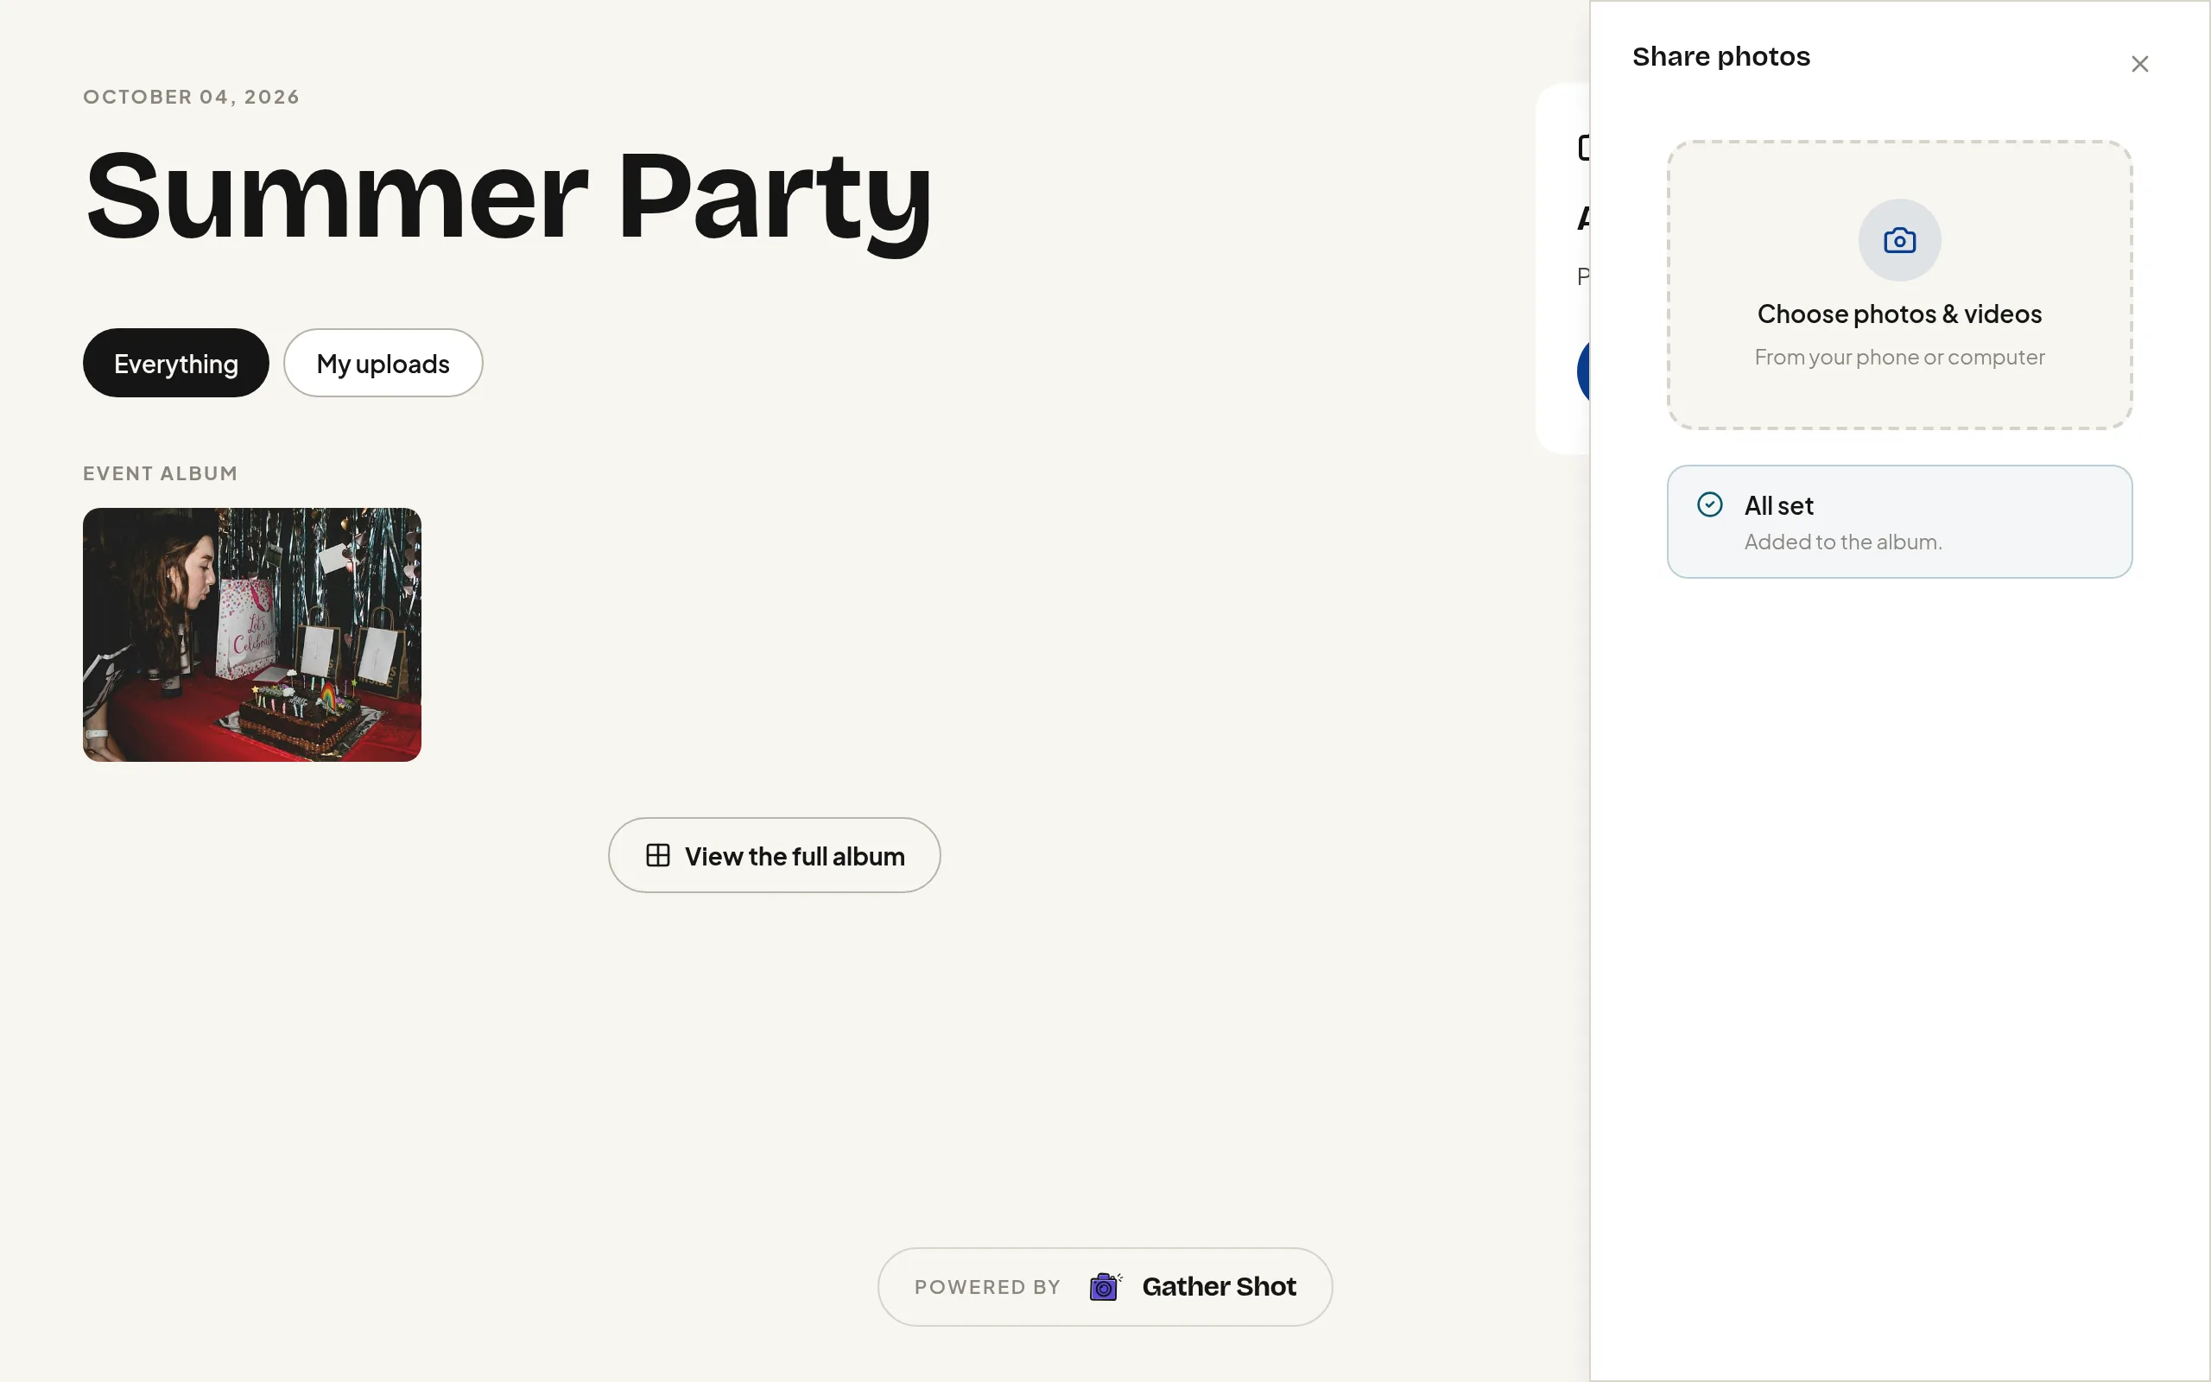The width and height of the screenshot is (2211, 1382).
Task: Switch to the My uploads tab
Action: click(383, 363)
